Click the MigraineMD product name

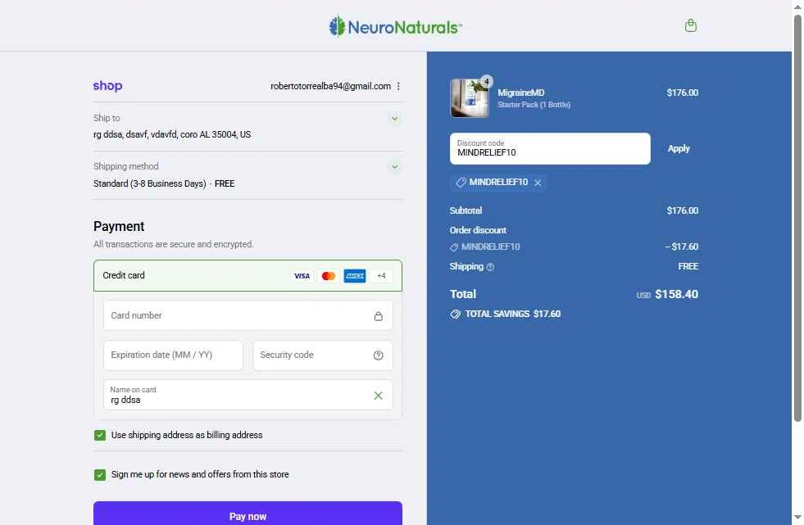[521, 93]
